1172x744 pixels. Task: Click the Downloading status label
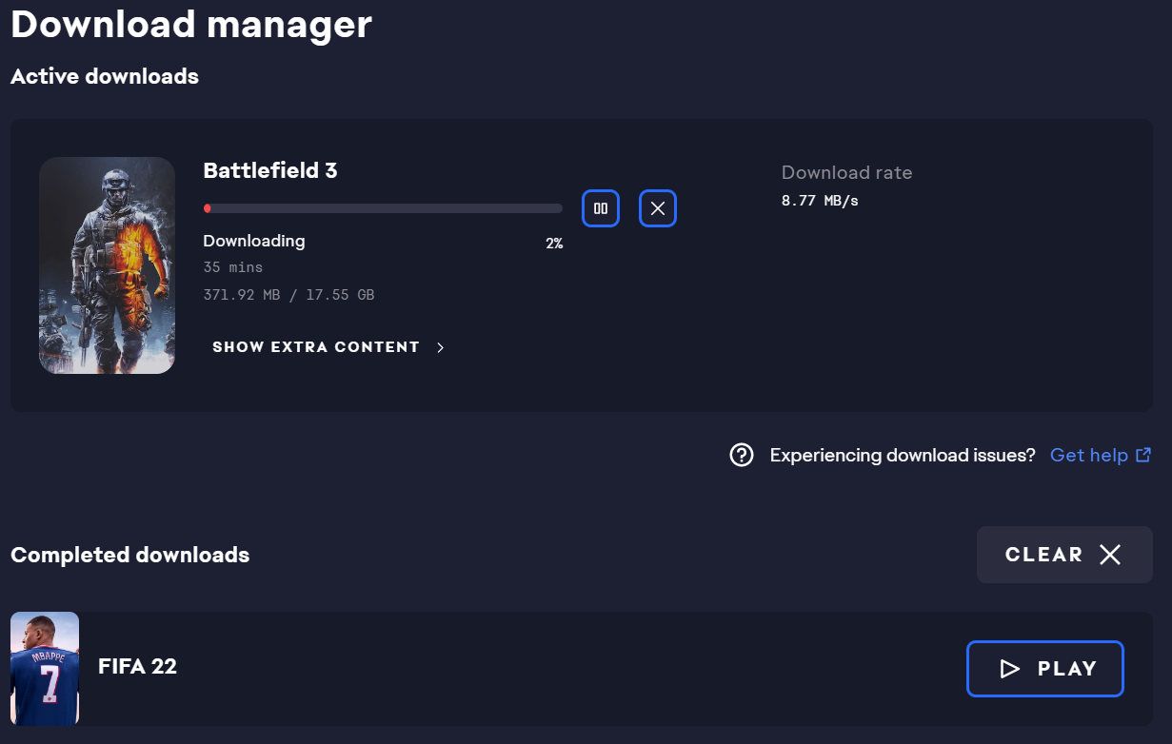[254, 241]
